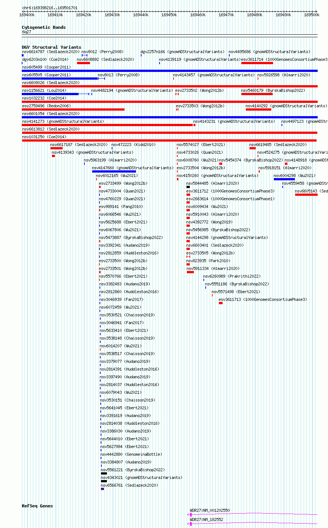This screenshot has width=328, height=528.
Task: Open variant label esv2733502 (Wong2012b)
Action: click(199, 91)
